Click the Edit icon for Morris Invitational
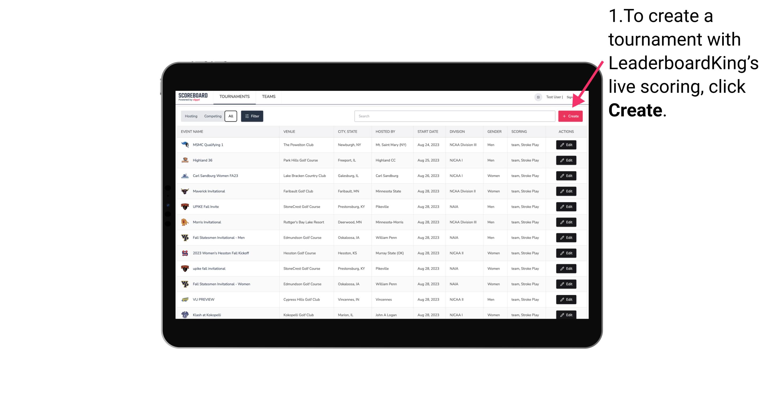Viewport: 763px width, 410px height. click(566, 222)
